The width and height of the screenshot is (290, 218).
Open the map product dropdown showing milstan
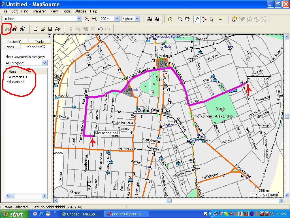[79, 19]
